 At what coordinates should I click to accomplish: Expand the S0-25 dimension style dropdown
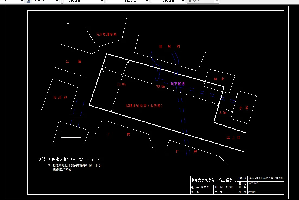22,1
